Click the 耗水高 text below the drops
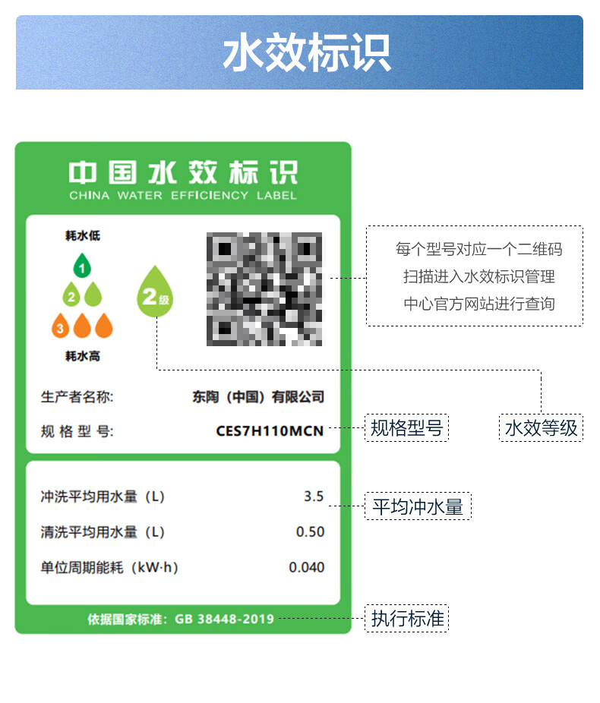 pyautogui.click(x=83, y=356)
